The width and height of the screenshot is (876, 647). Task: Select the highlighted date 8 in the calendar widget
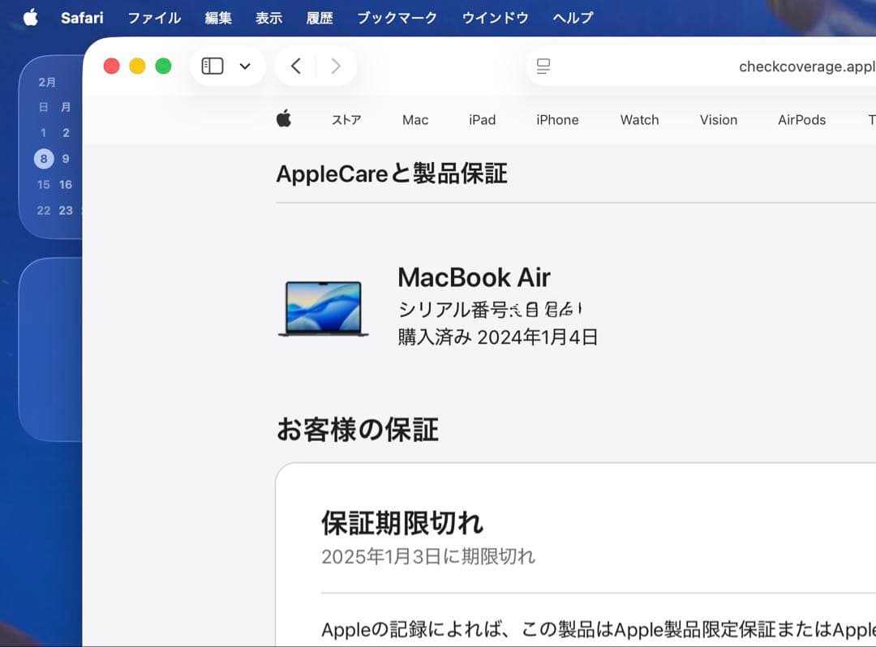[43, 159]
